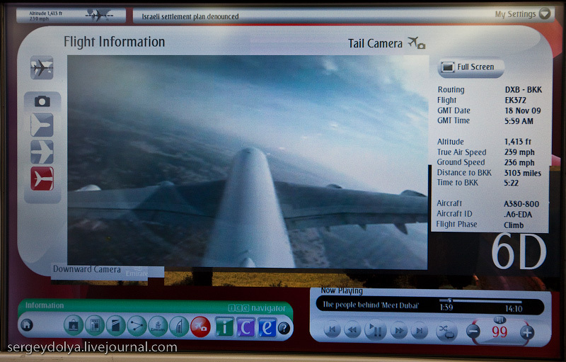Click the playback progress slider
The height and width of the screenshot is (362, 566).
pyautogui.click(x=480, y=301)
